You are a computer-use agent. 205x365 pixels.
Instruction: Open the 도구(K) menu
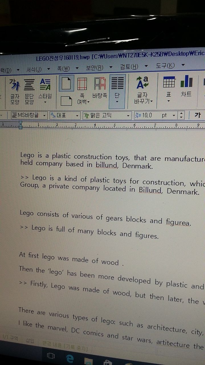pos(165,66)
